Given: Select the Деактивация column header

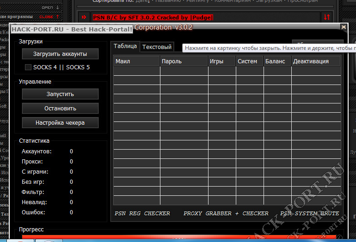Looking at the screenshot, I should pyautogui.click(x=316, y=61).
